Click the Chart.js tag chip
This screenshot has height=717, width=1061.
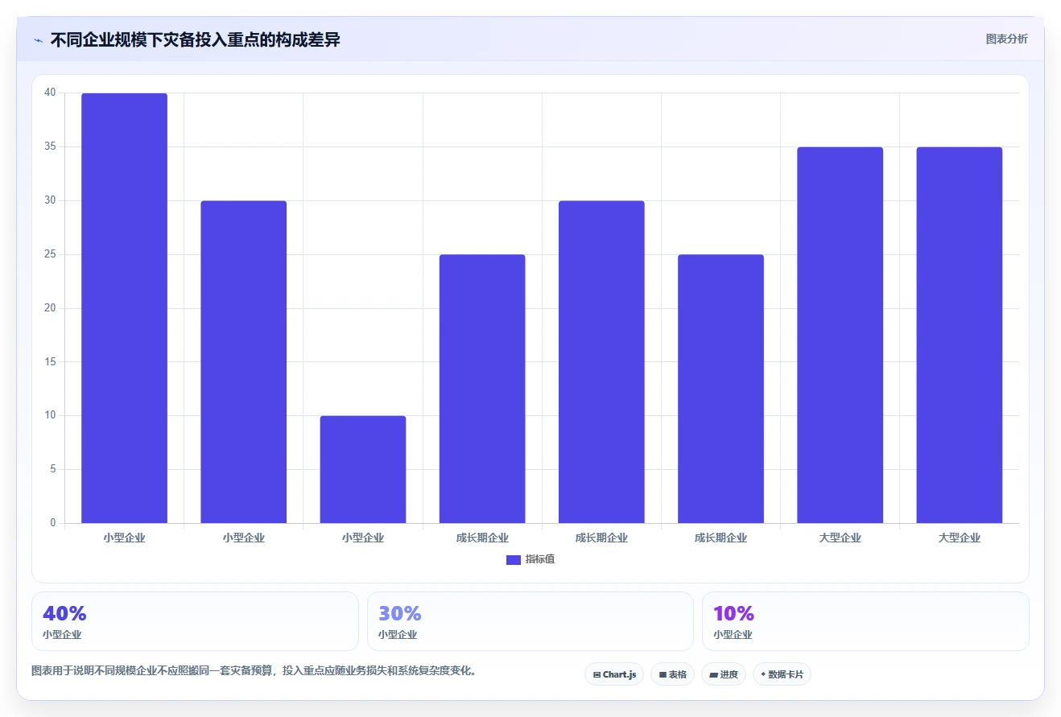coord(614,674)
